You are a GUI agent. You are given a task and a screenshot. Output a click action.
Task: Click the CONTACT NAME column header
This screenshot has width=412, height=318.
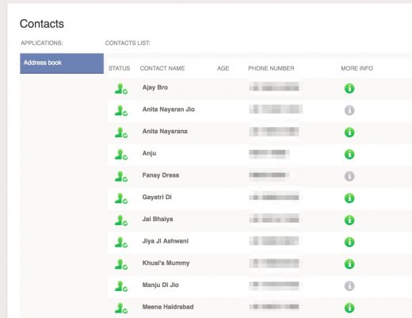pos(162,68)
